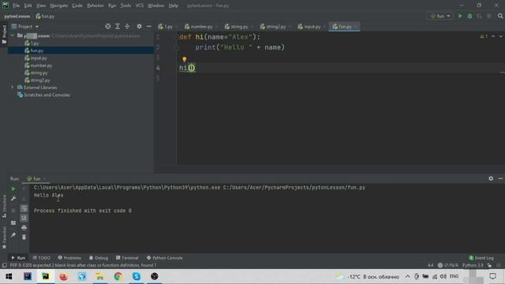Open string2.py from project tree
This screenshot has width=505, height=284.
(37, 80)
